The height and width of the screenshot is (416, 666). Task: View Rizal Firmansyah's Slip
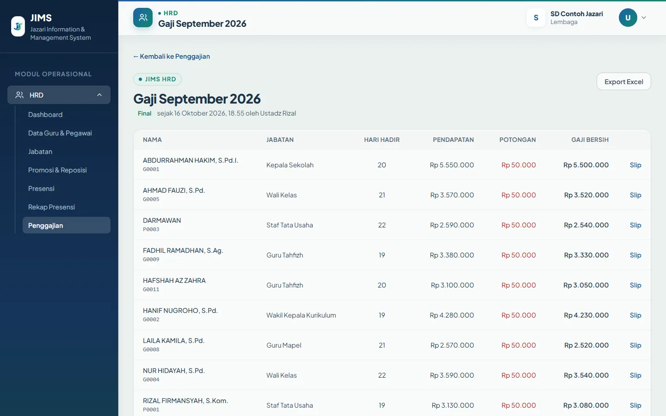[x=635, y=405]
